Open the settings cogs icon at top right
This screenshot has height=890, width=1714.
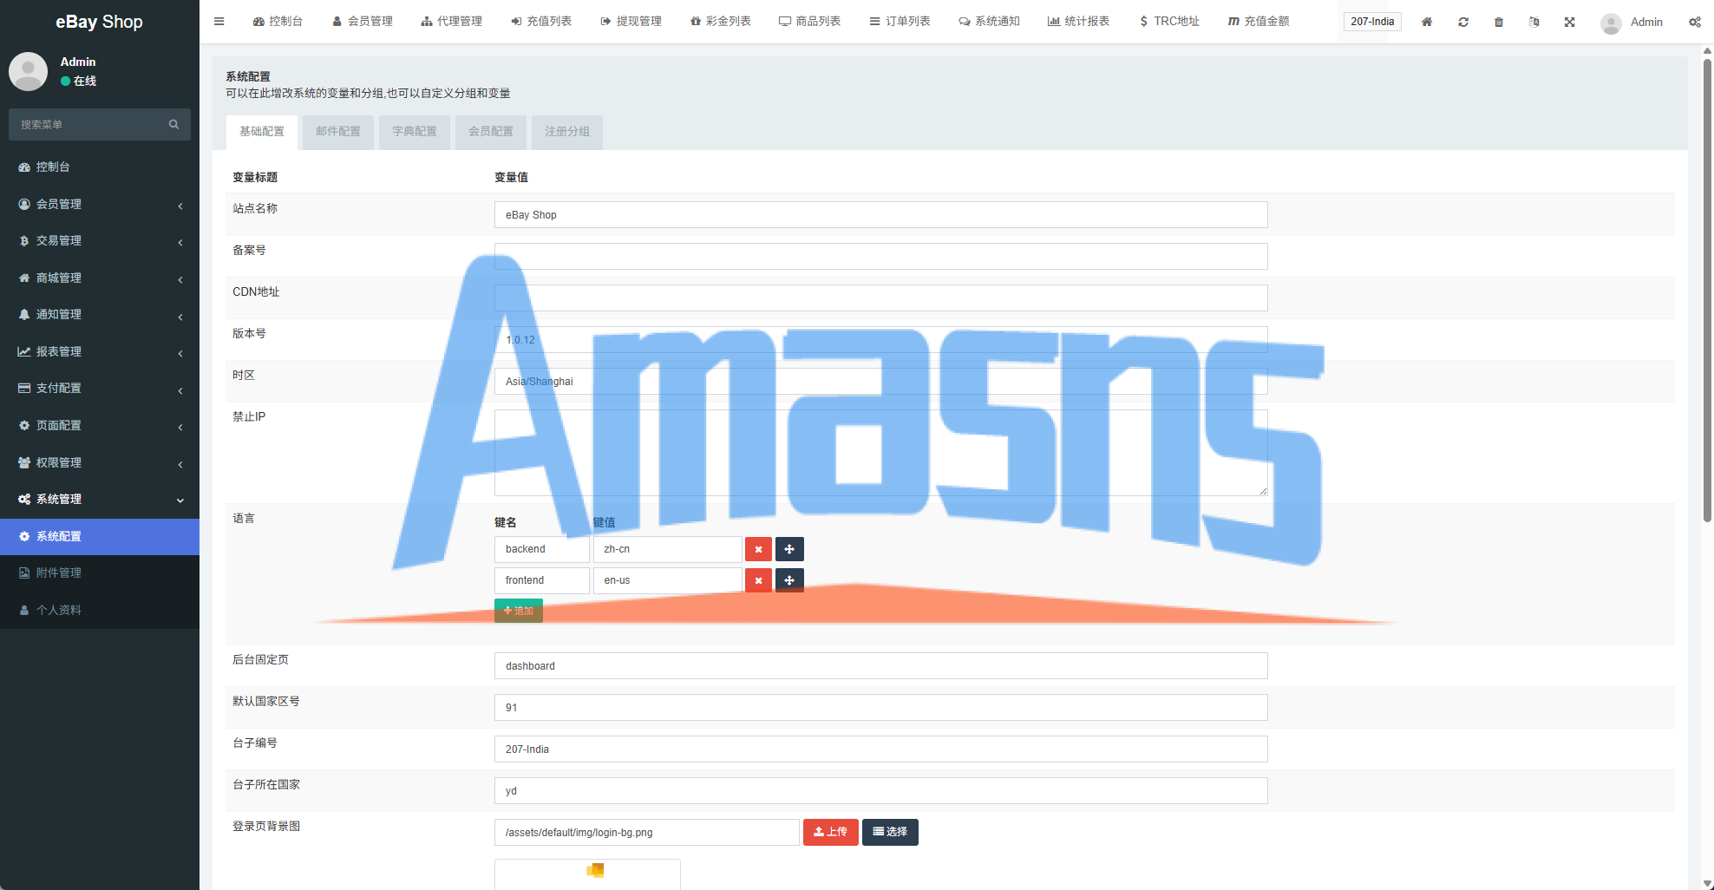click(x=1694, y=22)
